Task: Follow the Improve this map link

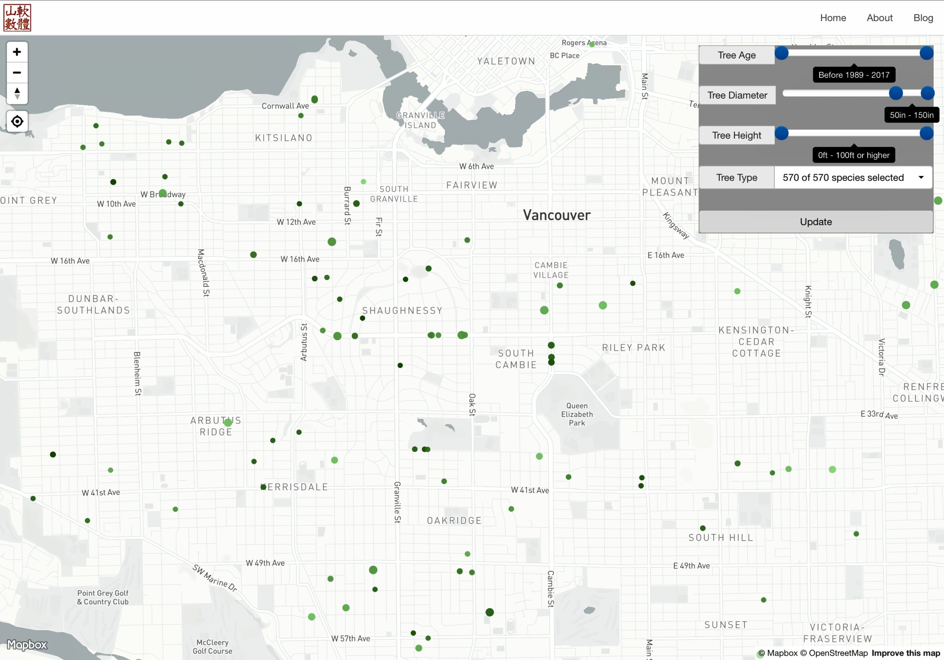Action: click(x=905, y=653)
